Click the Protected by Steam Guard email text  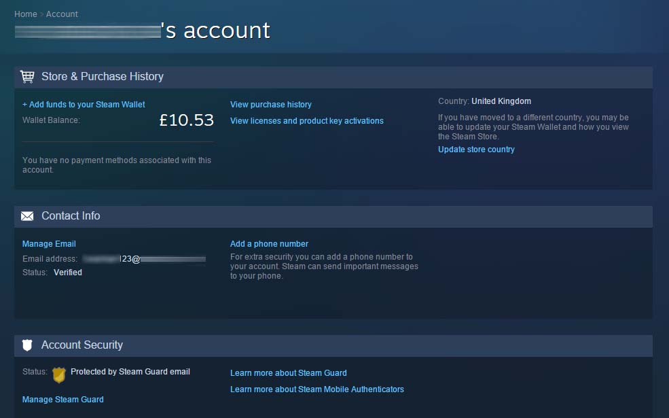(x=130, y=372)
